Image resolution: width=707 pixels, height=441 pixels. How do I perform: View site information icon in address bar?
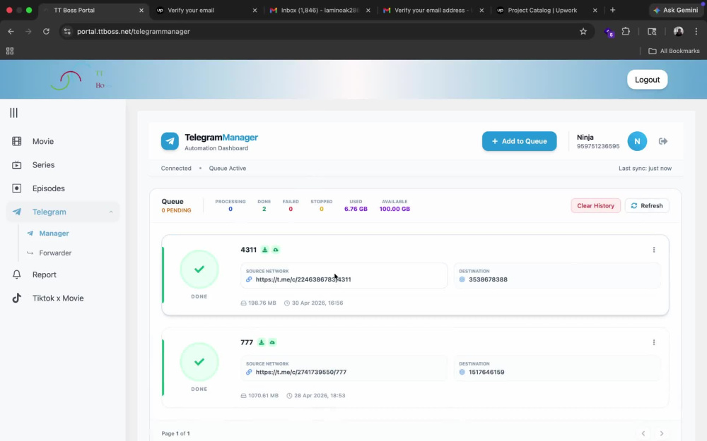tap(67, 32)
